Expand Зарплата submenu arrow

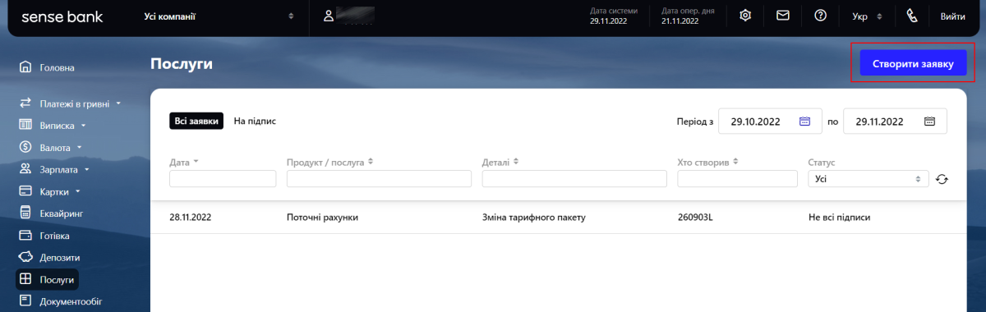click(86, 170)
